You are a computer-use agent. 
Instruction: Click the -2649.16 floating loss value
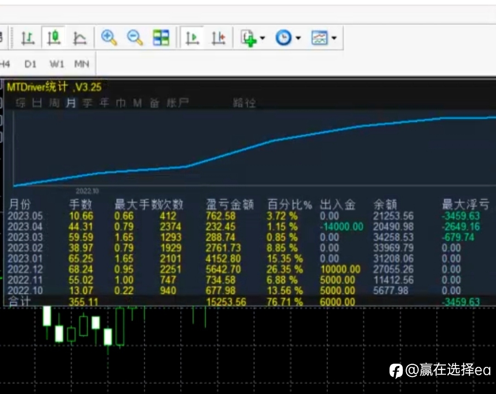[461, 227]
